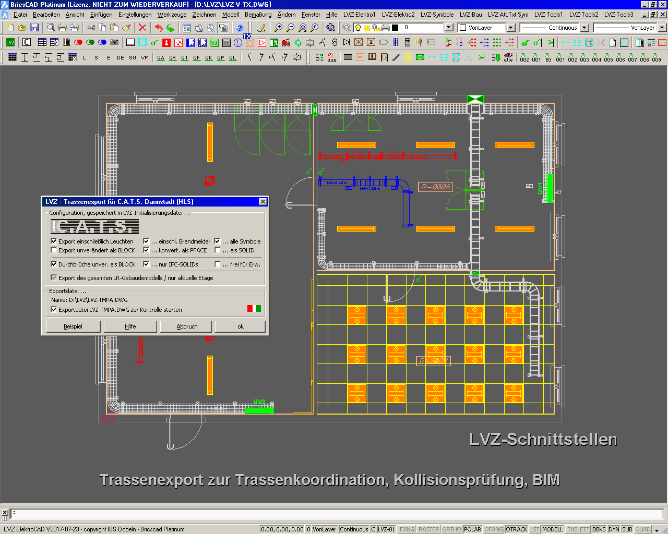Click the black color swatch in layer toolbar
This screenshot has height=534, width=668.
395,28
